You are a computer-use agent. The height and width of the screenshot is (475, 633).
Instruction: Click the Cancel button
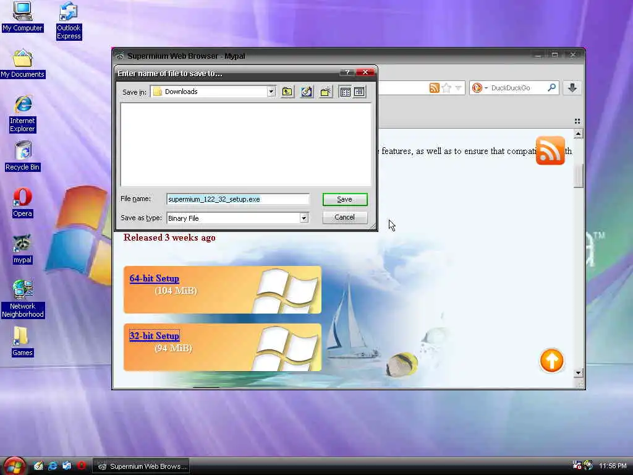click(x=345, y=217)
